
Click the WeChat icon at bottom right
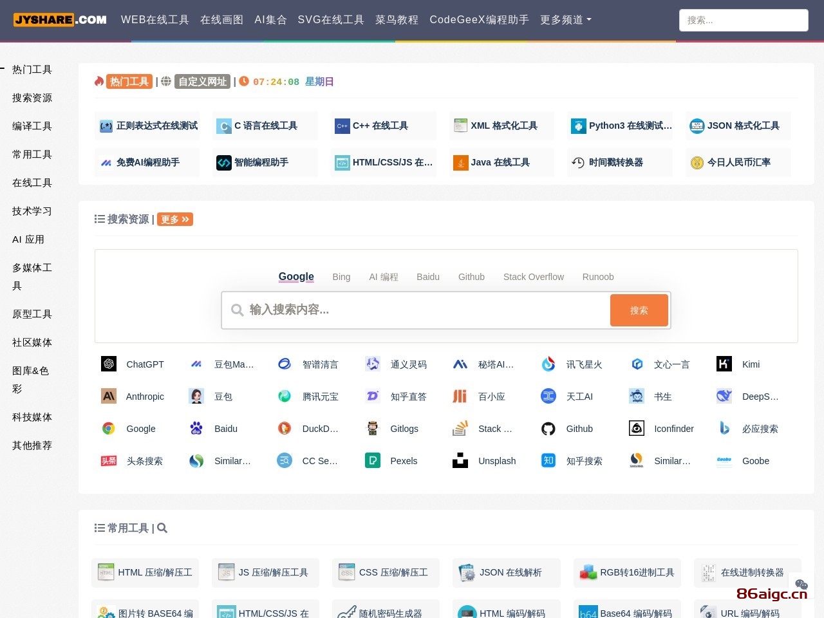tap(801, 584)
